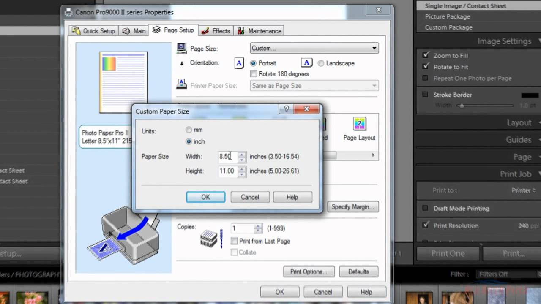Image resolution: width=541 pixels, height=304 pixels.
Task: Select Portrait orientation
Action: [x=253, y=63]
